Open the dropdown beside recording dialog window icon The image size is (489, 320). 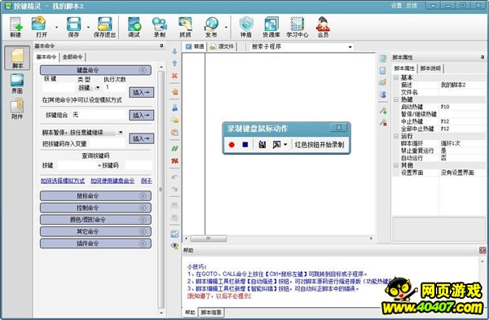tap(285, 145)
